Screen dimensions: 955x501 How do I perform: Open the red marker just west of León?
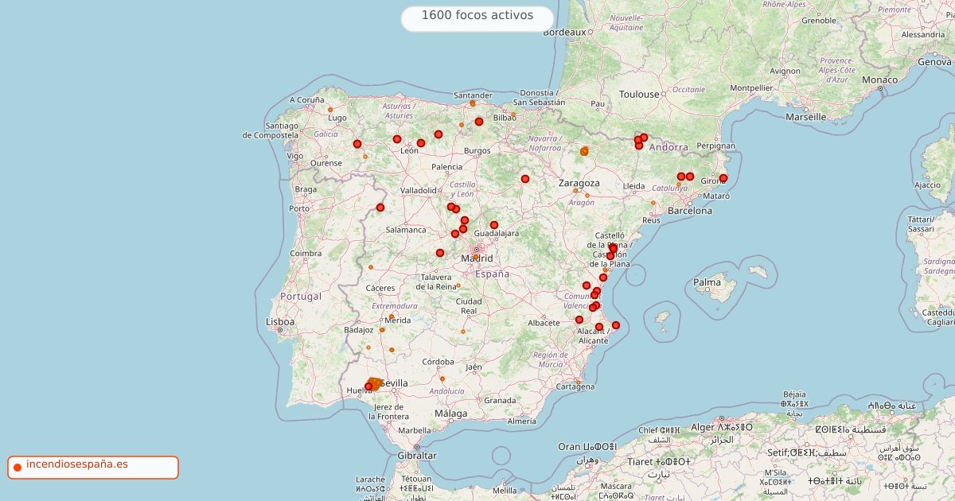(397, 139)
